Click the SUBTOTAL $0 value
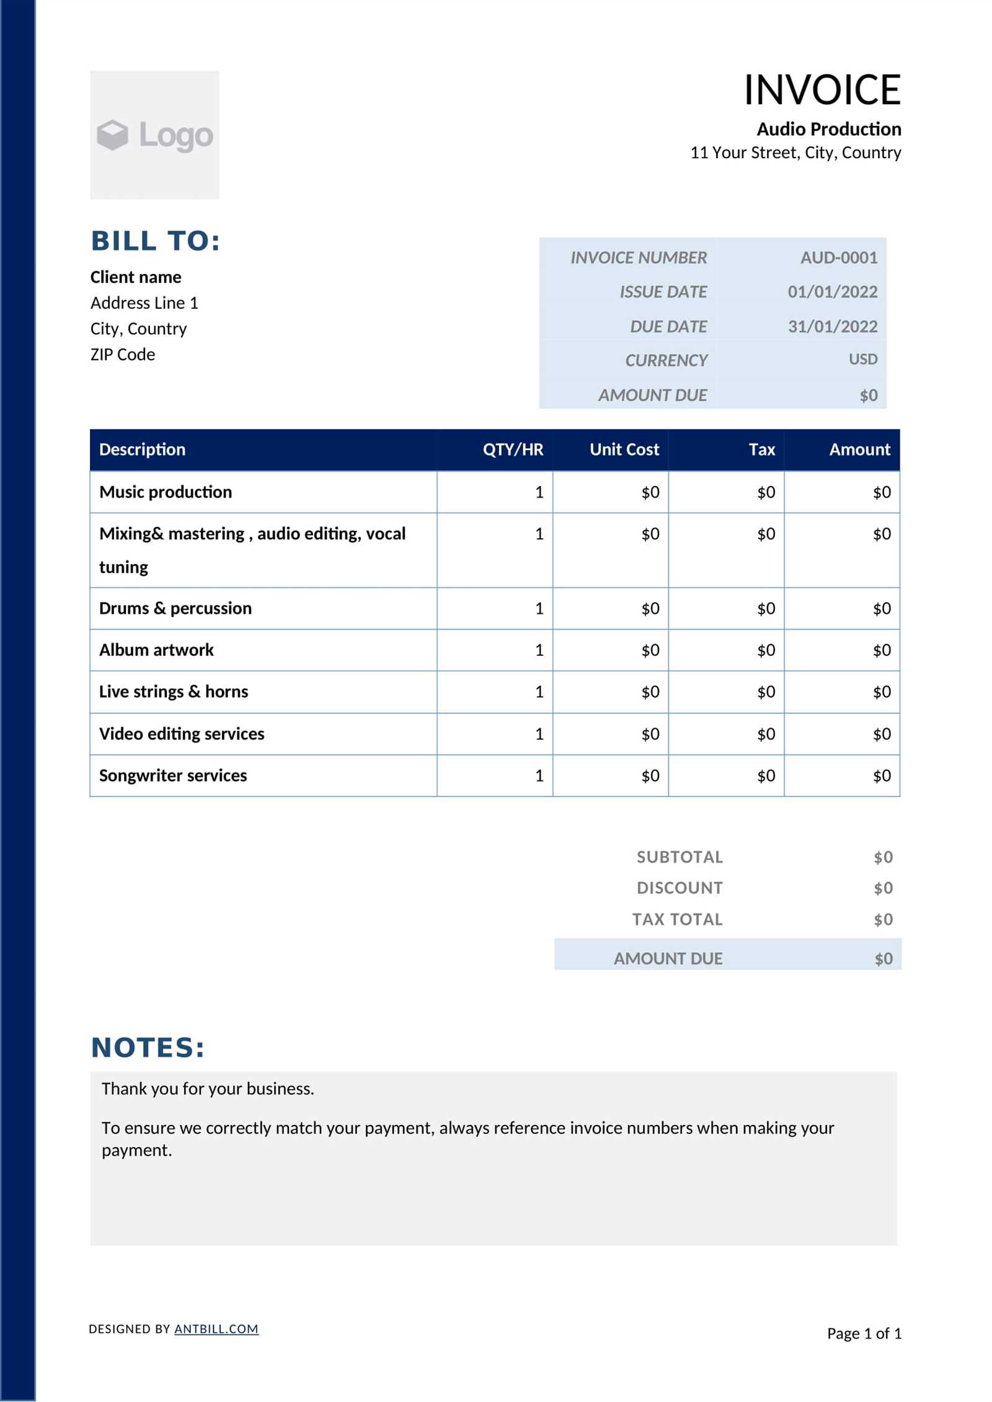 (x=883, y=857)
